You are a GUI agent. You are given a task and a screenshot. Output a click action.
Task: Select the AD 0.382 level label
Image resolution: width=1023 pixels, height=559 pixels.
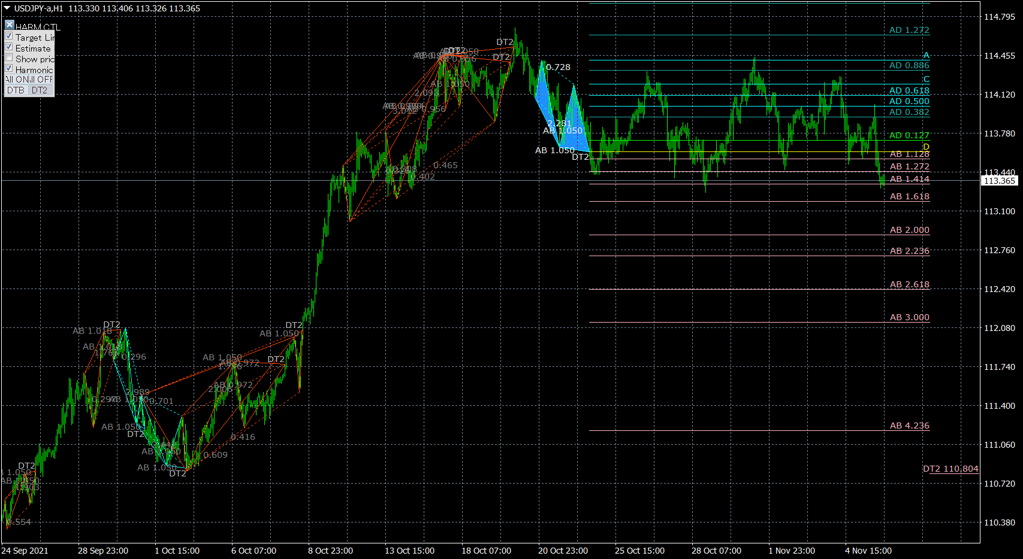click(x=909, y=112)
